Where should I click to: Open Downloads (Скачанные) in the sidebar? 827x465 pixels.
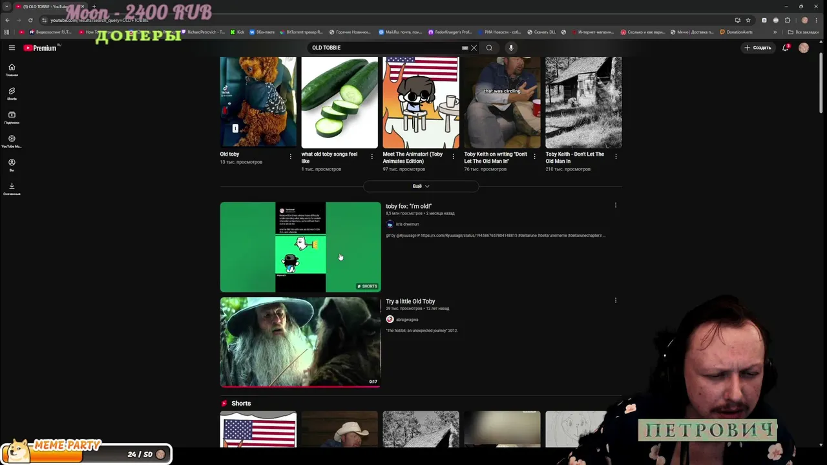[12, 189]
